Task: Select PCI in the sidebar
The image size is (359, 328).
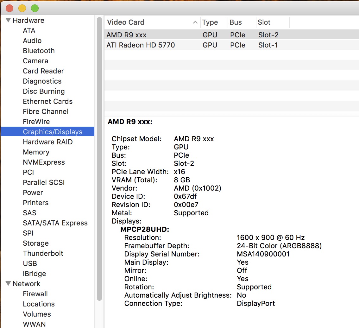Action: (x=28, y=172)
